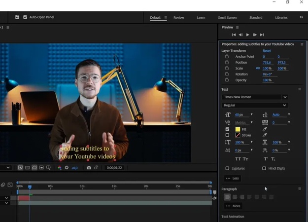The width and height of the screenshot is (308, 222).
Task: Apply All Caps text style
Action: pos(238,159)
